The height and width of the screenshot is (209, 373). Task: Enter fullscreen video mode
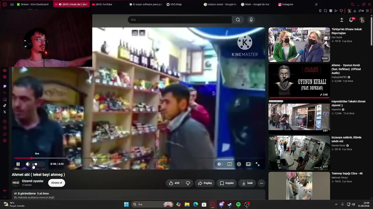258,164
